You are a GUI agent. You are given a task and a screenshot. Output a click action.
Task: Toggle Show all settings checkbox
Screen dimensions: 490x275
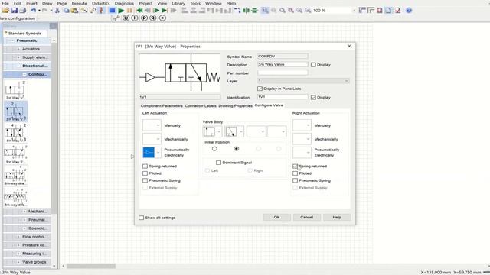pos(141,218)
